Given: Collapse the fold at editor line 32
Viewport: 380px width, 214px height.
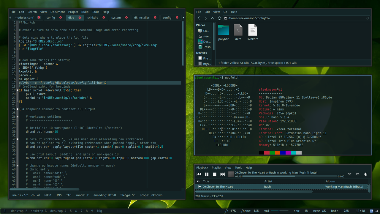Looking at the screenshot, I should coord(18,139).
